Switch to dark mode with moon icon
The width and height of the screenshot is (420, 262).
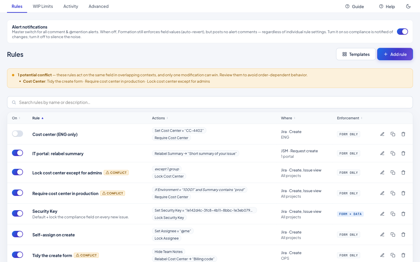click(408, 6)
